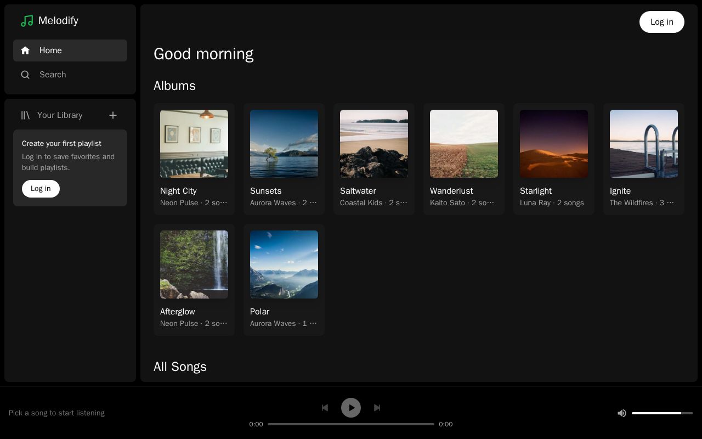Viewport: 702px width, 439px height.
Task: Click the 'Your Library' label
Action: point(60,115)
